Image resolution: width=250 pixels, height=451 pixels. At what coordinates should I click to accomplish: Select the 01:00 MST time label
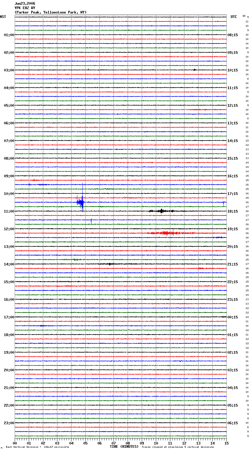point(9,35)
